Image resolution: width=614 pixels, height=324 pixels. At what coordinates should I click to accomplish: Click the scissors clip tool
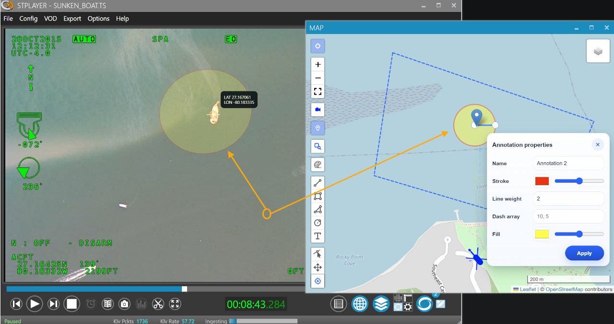pos(158,303)
